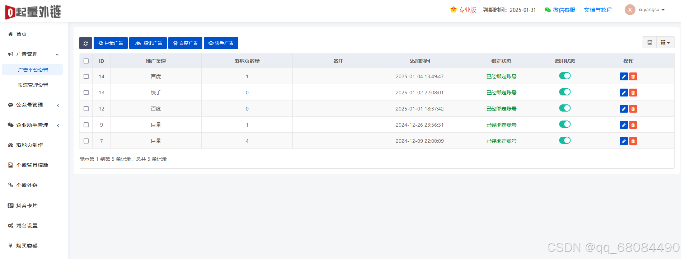Click the 百度广告 button
The image size is (681, 259).
pos(185,43)
